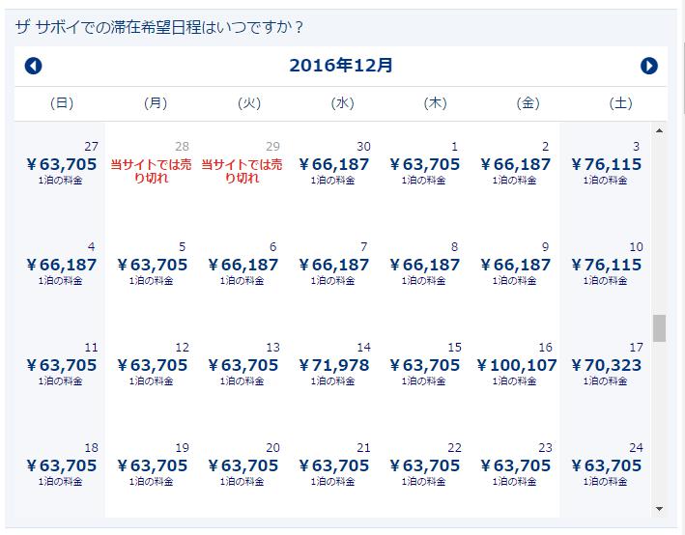Select November 27 at ¥63,705

62,164
